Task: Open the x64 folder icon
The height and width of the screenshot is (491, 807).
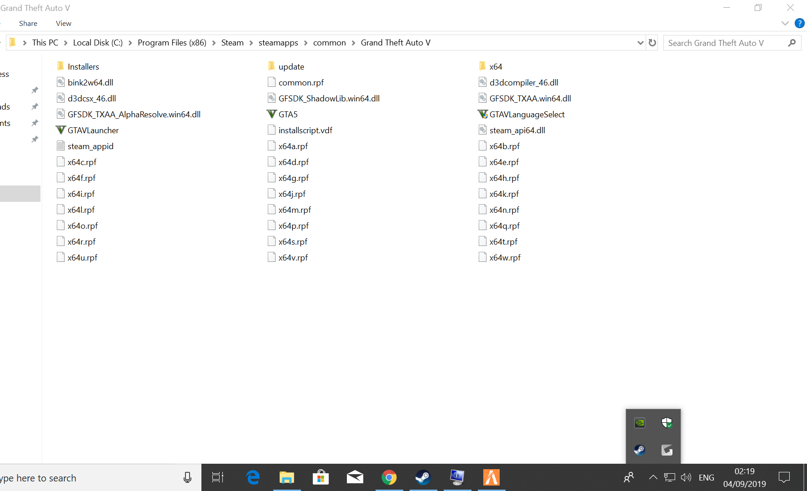Action: [482, 66]
